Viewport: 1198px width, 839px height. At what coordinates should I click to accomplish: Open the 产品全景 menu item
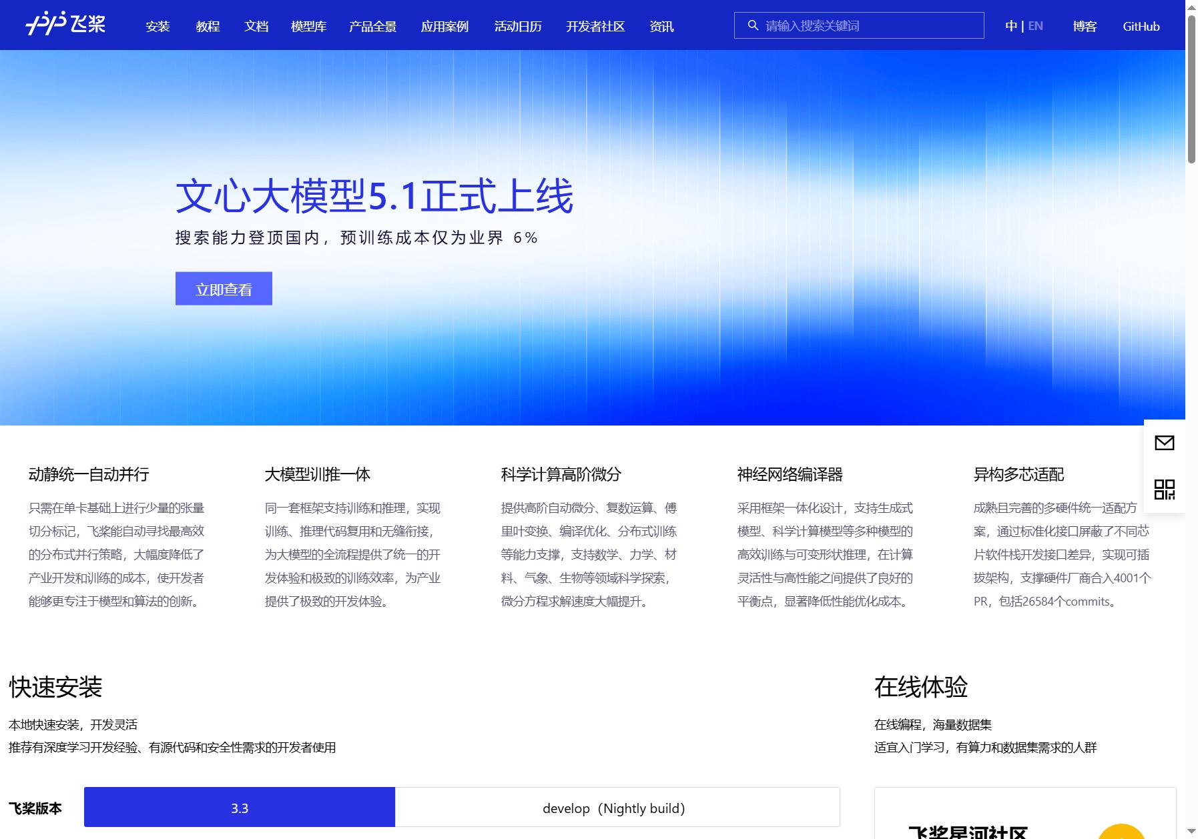[373, 26]
